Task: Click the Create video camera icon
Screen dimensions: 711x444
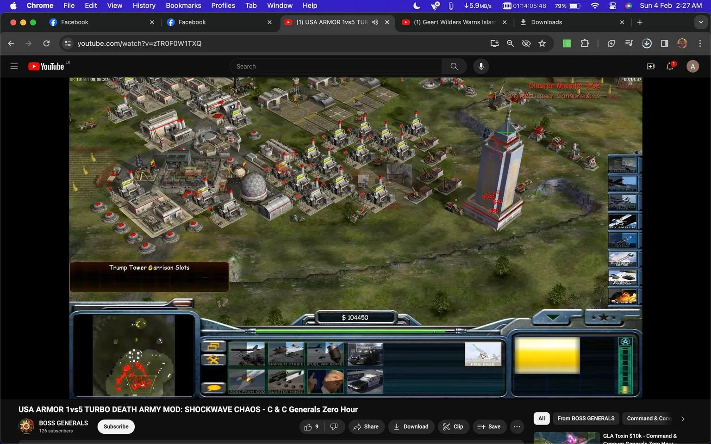Action: (651, 67)
